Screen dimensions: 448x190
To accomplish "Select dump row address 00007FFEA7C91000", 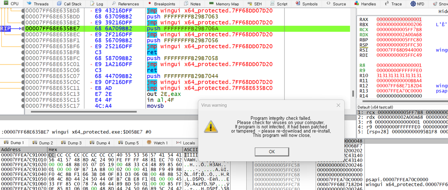I will point(24,155).
